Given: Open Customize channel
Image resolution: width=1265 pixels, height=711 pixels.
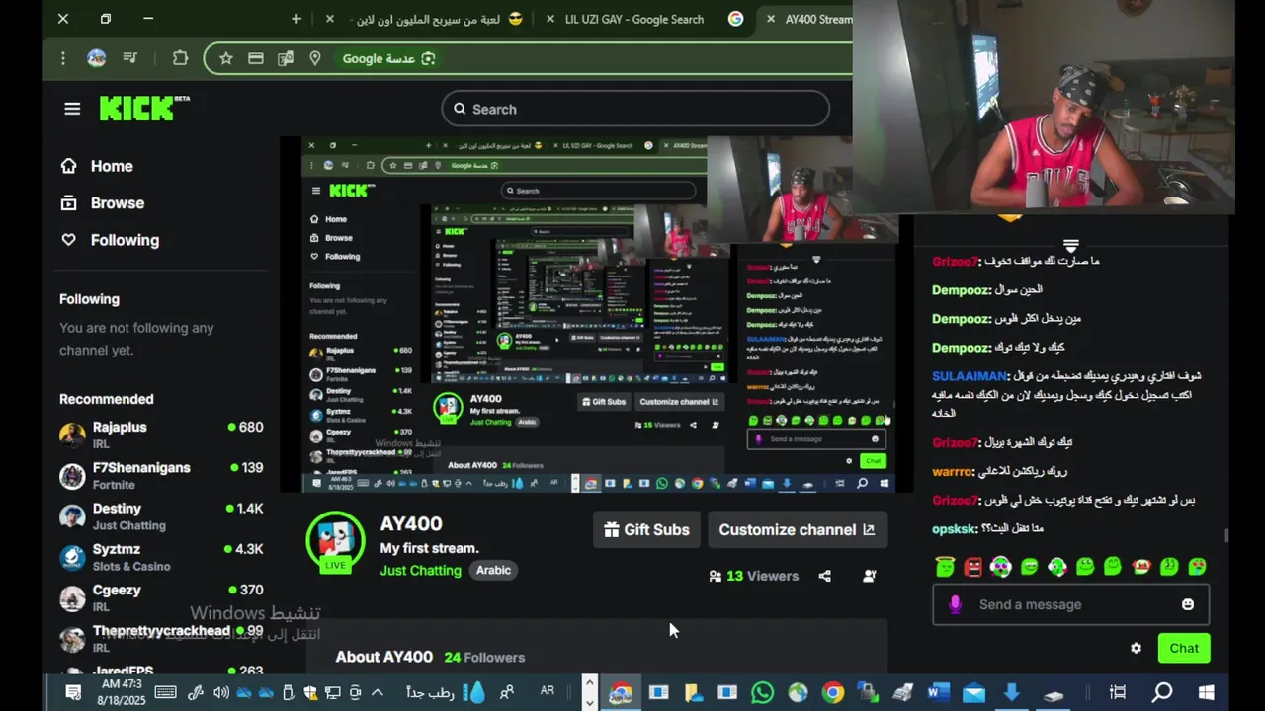Looking at the screenshot, I should [797, 529].
